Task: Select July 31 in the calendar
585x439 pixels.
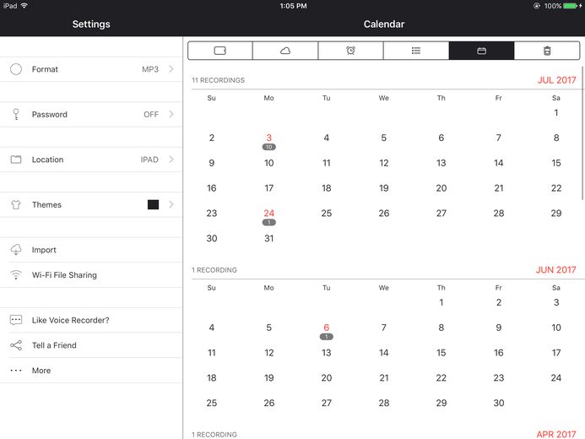Action: pos(269,238)
